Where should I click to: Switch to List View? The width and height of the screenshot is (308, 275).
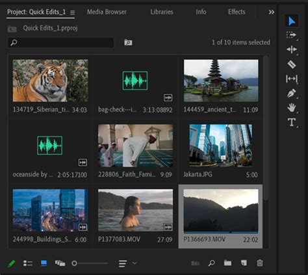click(28, 263)
